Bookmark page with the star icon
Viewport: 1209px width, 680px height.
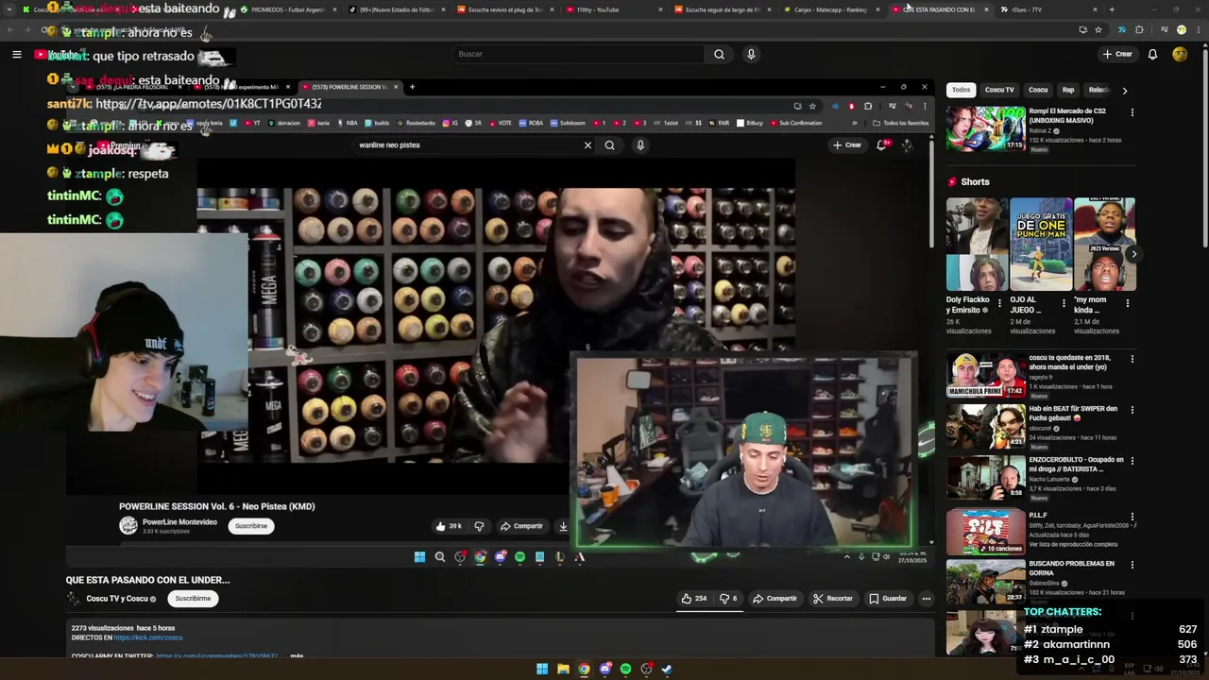1098,29
